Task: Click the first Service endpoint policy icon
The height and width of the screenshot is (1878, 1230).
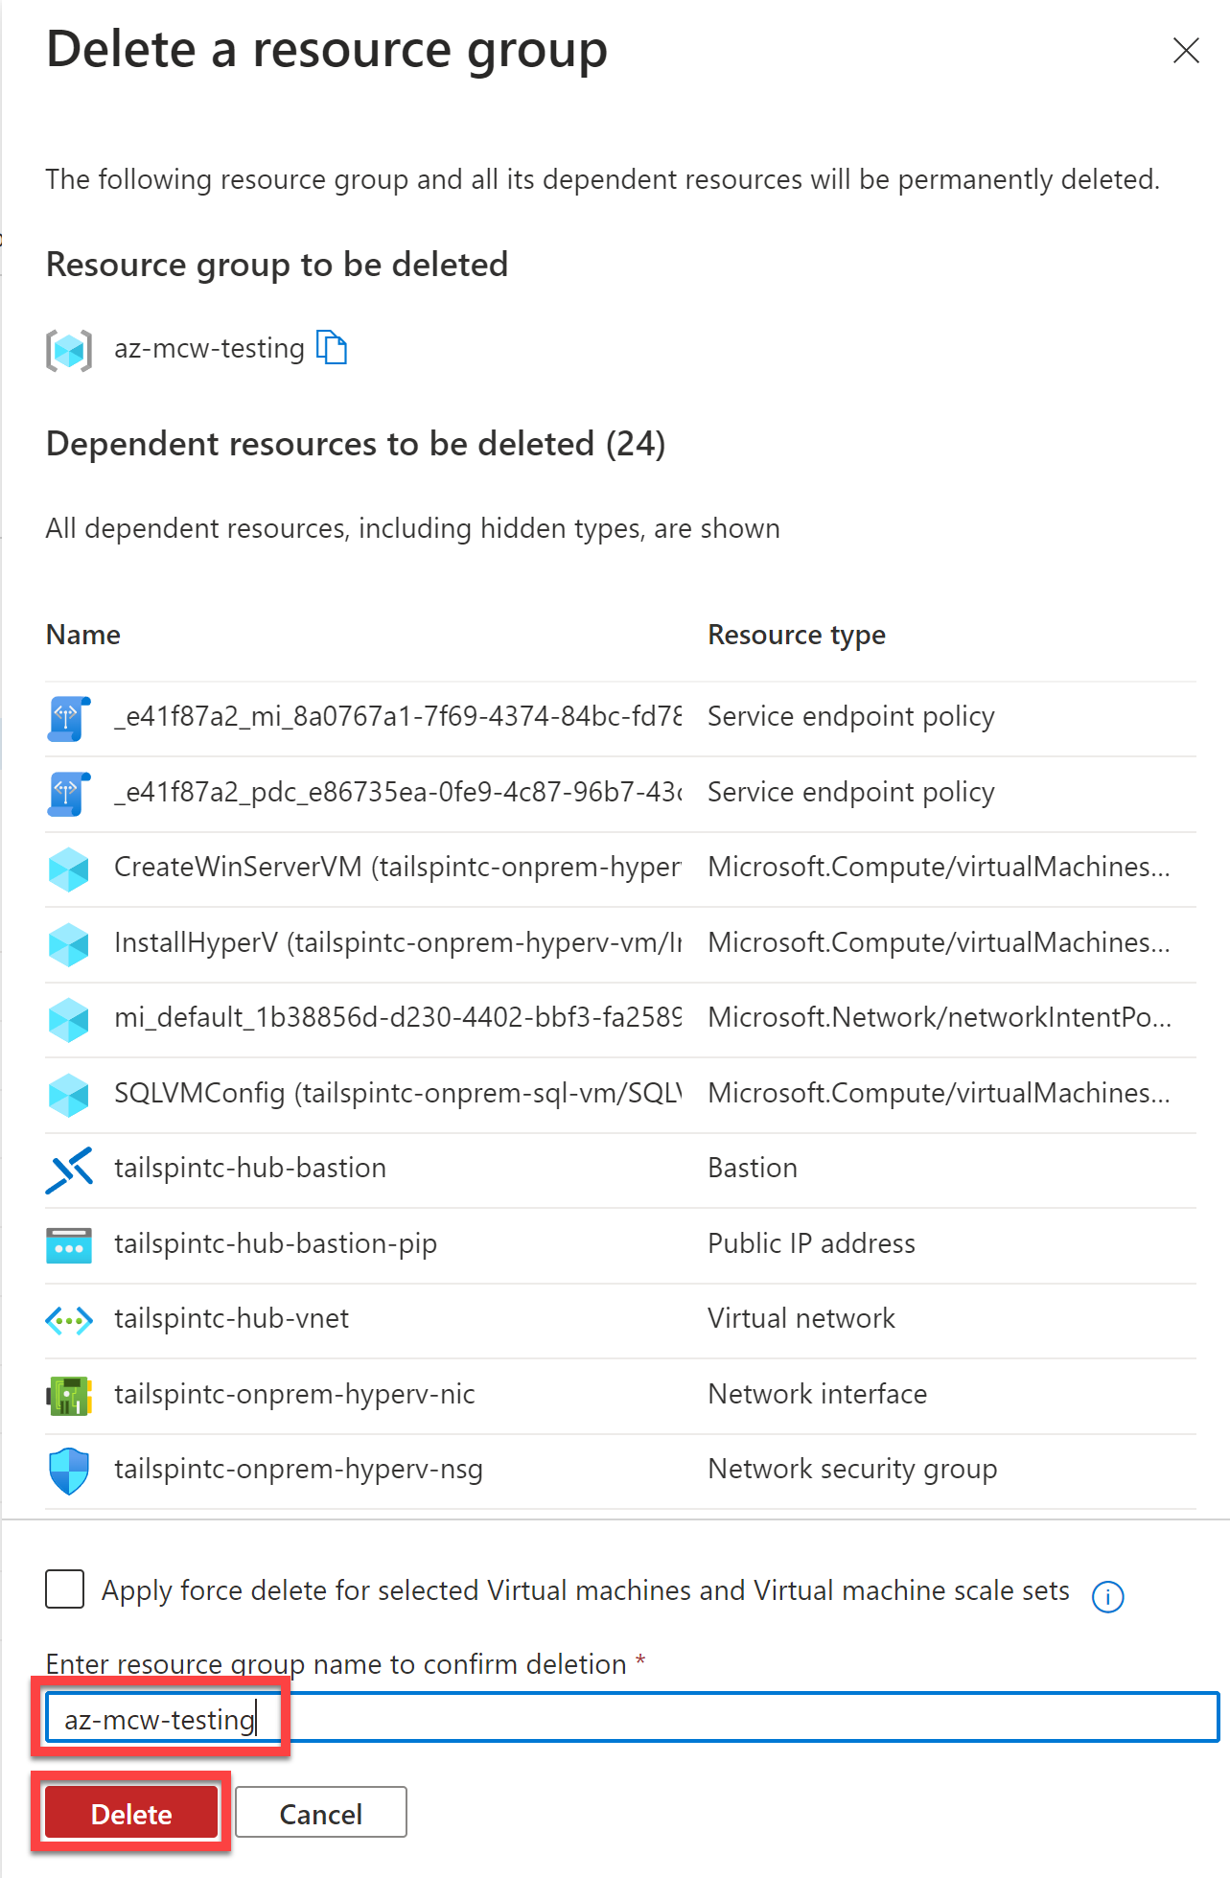Action: (69, 718)
